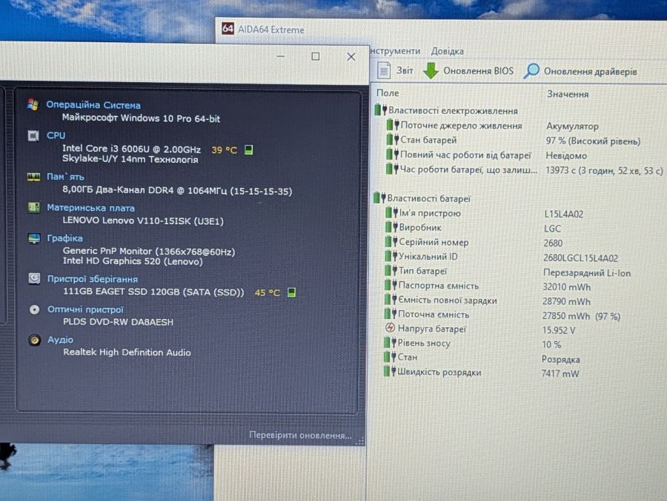Screen dimensions: 667x501
Task: Click the Пам'ять memory module icon
Action: pos(33,177)
